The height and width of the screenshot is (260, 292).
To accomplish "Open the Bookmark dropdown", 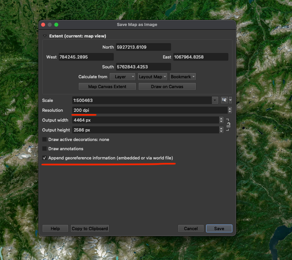I will pos(183,77).
